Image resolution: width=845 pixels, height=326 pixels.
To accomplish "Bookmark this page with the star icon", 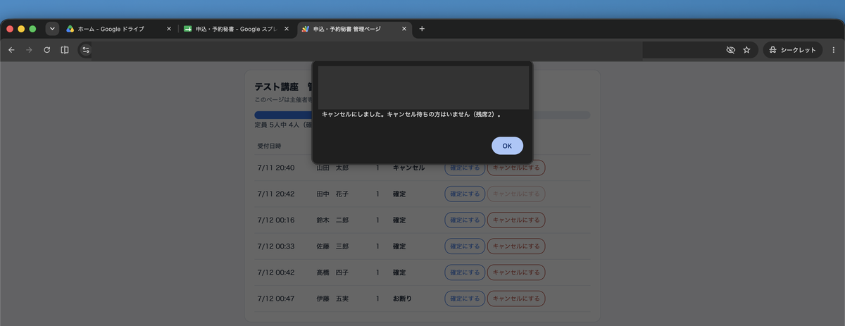I will coord(746,50).
